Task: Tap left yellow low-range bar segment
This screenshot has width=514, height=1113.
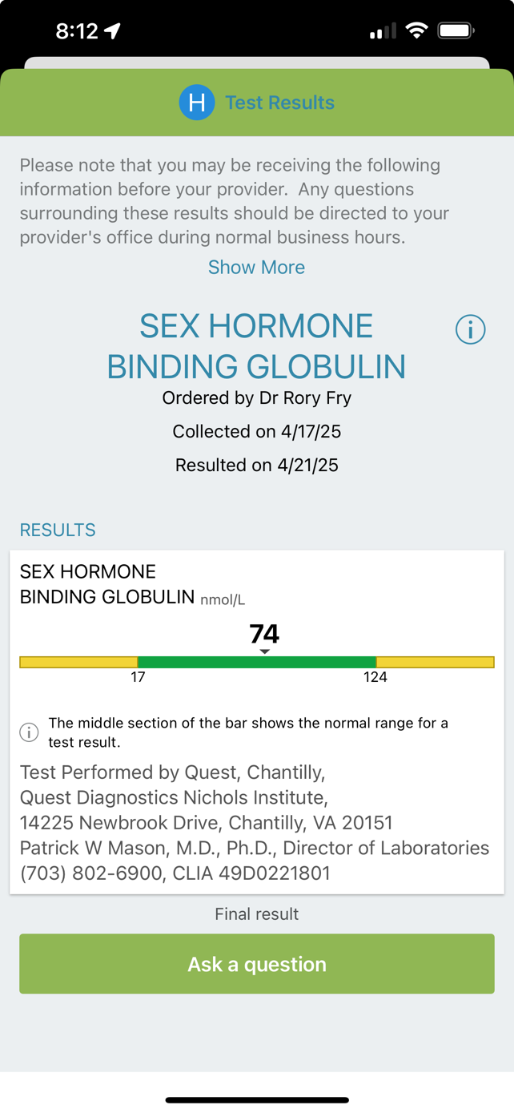Action: (78, 662)
